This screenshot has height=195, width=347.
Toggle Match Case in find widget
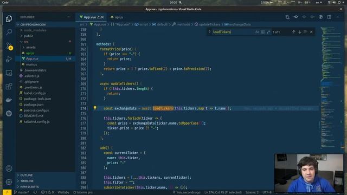(257, 32)
